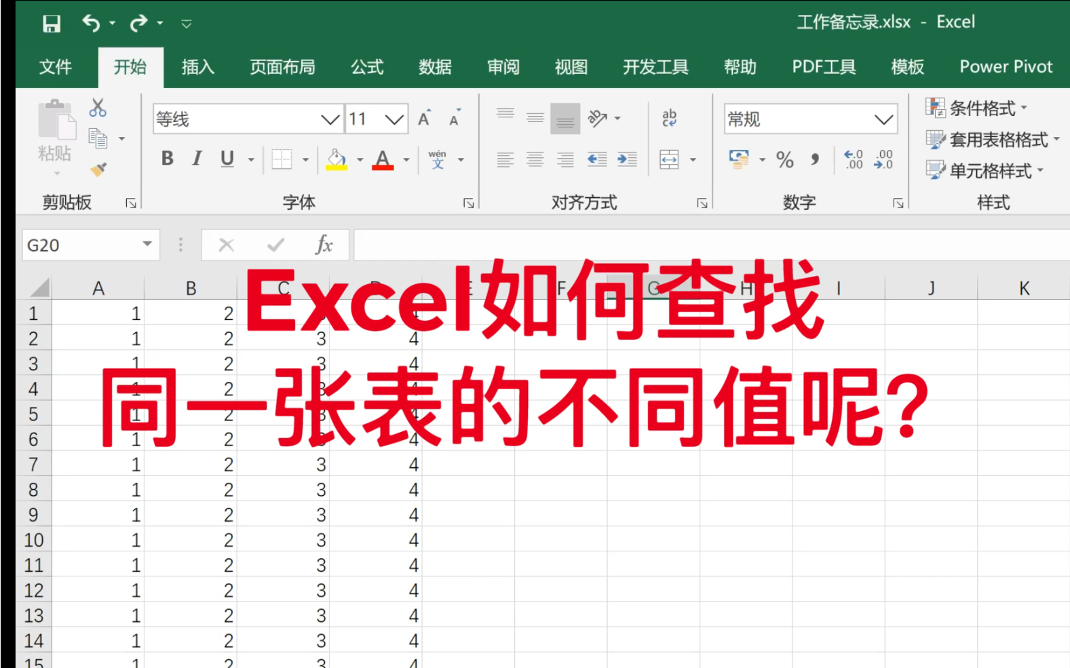Open the font size dropdown showing 11
1070x668 pixels.
[394, 120]
